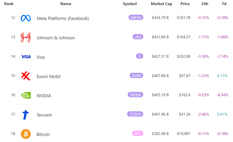Sort by the 24h column header

(205, 4)
